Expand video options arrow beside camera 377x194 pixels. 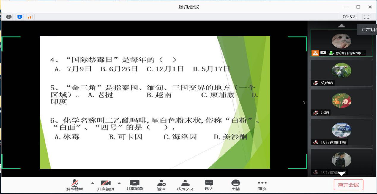[119, 183]
